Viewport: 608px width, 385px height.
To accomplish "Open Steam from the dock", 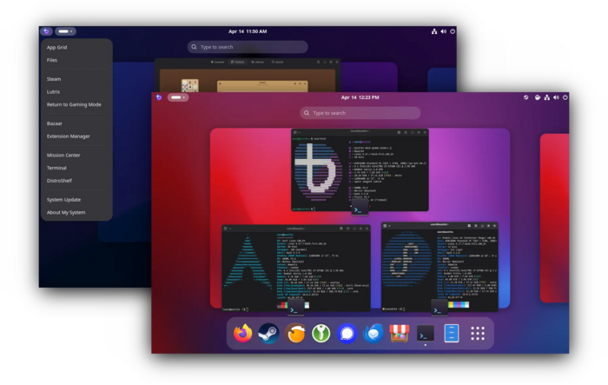I will [269, 334].
